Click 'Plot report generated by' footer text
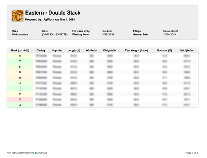 (20, 153)
